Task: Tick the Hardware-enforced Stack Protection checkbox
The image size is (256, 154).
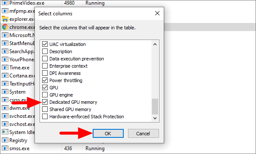Action: coord(45,117)
